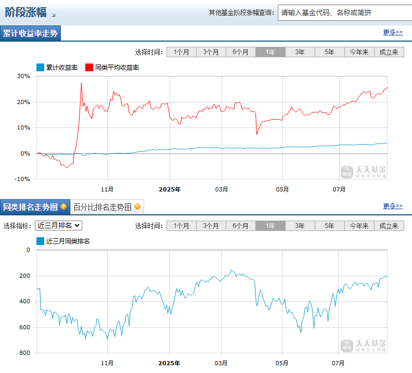Choose 1个月 range in the ranking chart
412x373 pixels.
click(x=182, y=226)
